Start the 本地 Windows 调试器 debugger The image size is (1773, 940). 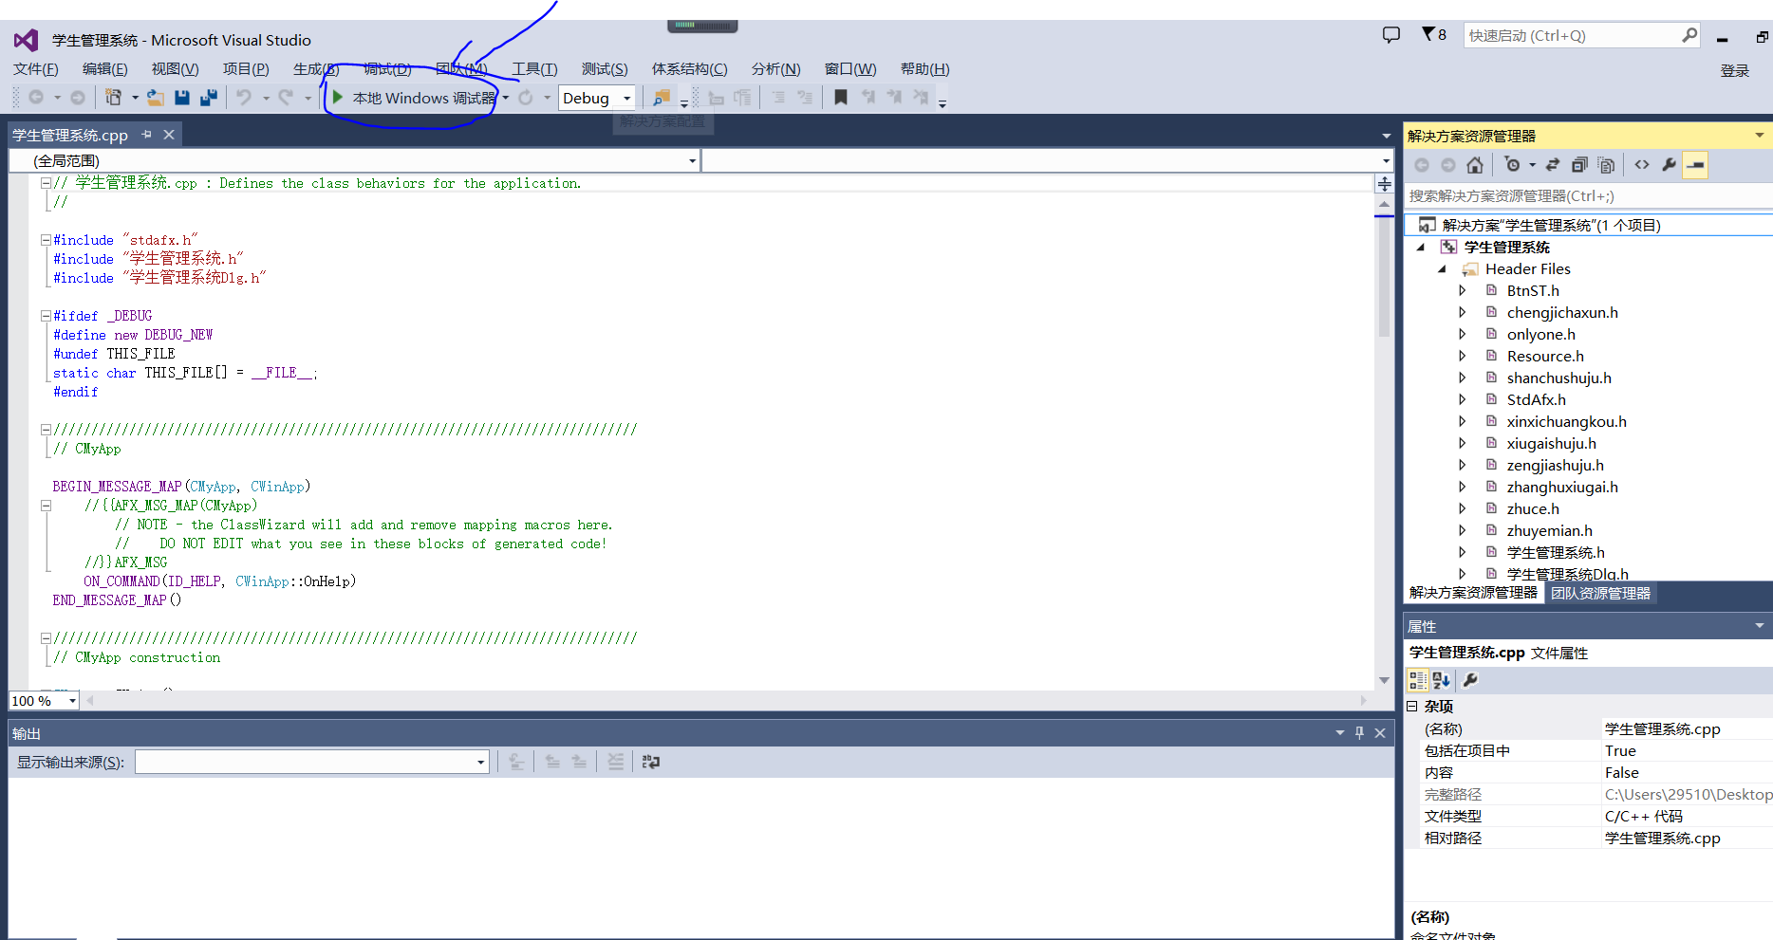[x=414, y=98]
